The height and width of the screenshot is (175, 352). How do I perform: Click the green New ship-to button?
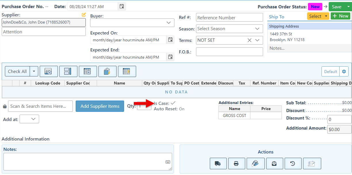(340, 16)
